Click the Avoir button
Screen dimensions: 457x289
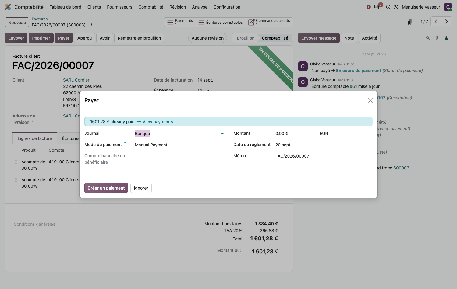[x=105, y=38]
